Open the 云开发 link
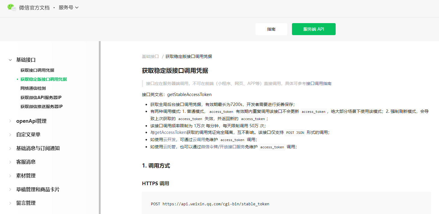This screenshot has height=214, width=439. pos(169,140)
